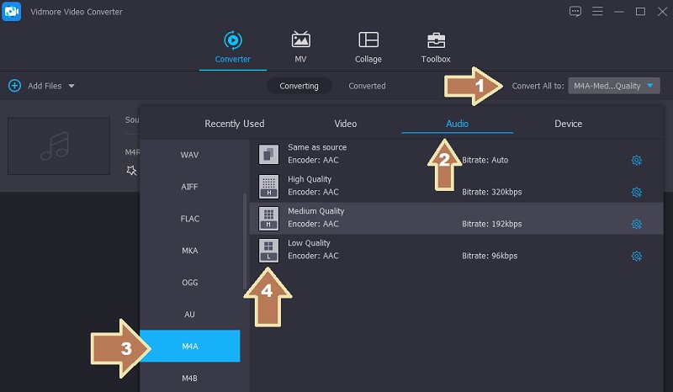This screenshot has height=392, width=673.
Task: Select the Recently Used tab
Action: point(235,124)
